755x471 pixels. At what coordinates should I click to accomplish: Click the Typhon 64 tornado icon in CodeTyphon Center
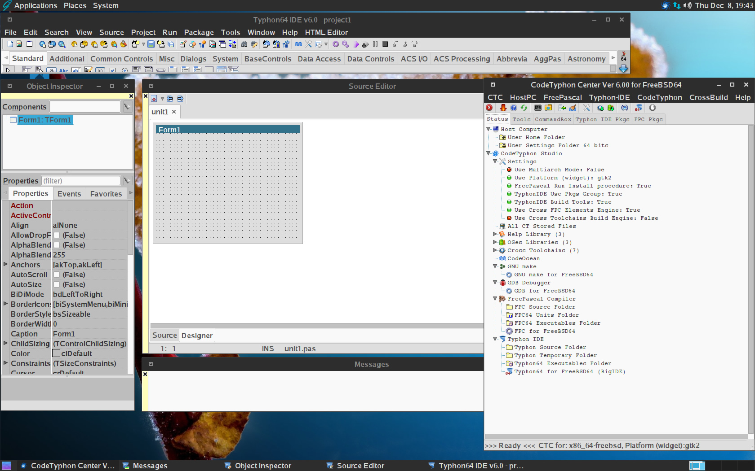point(638,108)
